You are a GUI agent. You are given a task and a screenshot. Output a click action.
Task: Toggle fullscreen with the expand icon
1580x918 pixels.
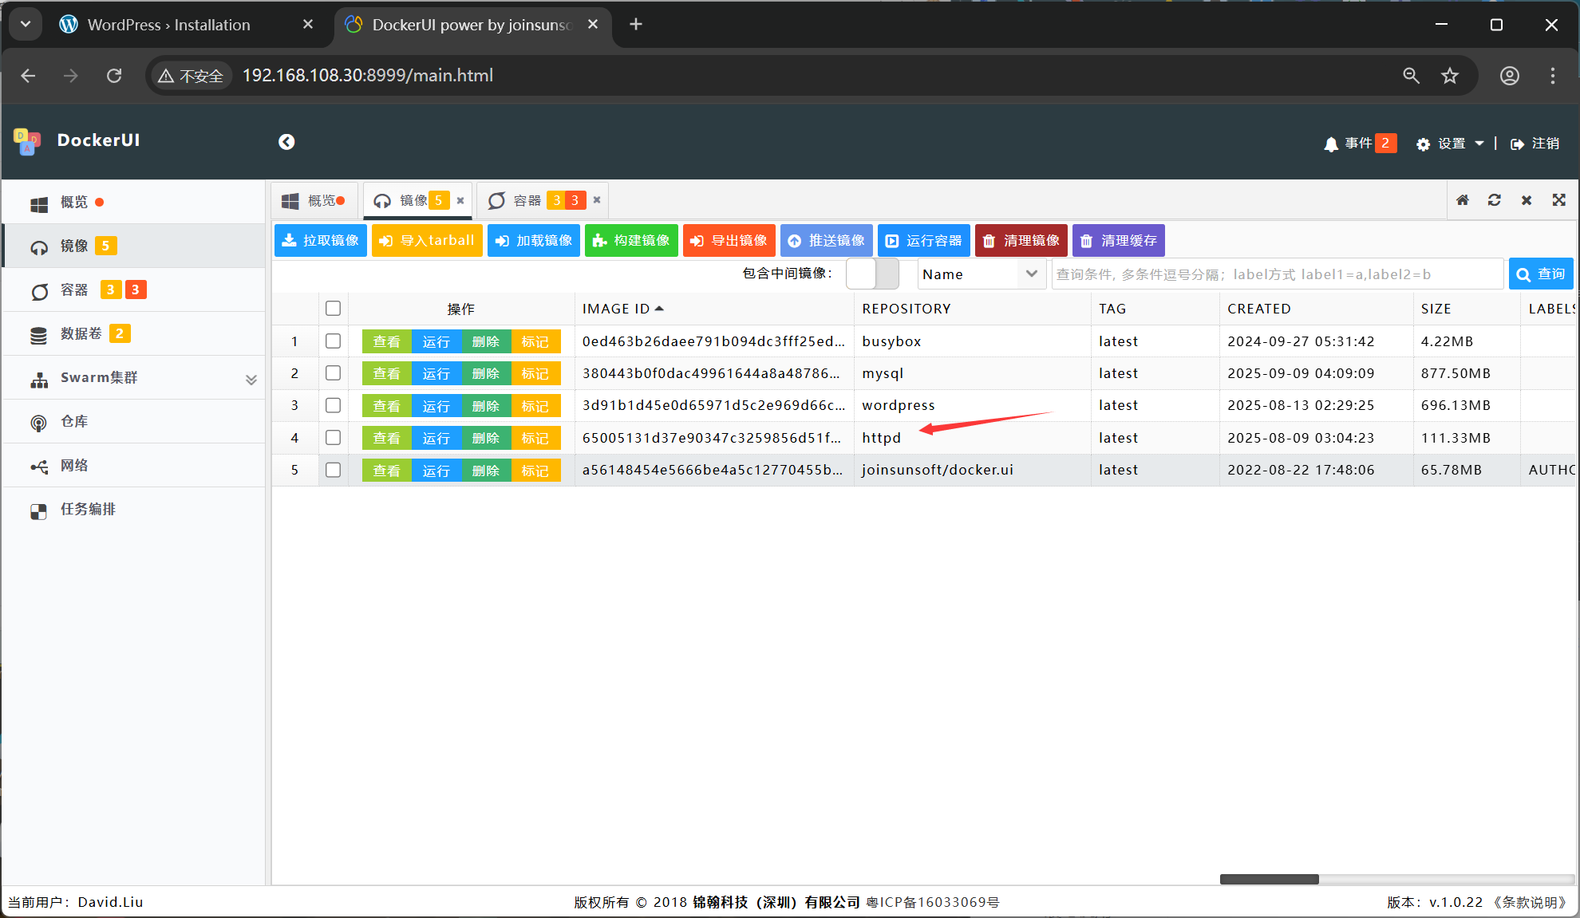pyautogui.click(x=1558, y=200)
